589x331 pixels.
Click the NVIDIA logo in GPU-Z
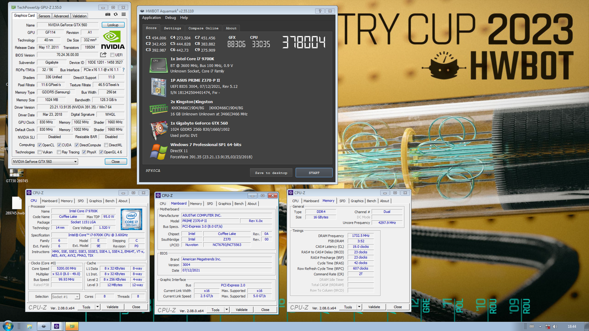coord(113,40)
